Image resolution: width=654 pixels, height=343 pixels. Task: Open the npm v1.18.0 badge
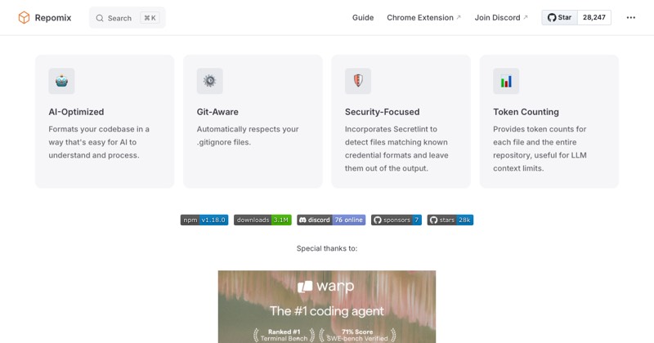(x=204, y=220)
